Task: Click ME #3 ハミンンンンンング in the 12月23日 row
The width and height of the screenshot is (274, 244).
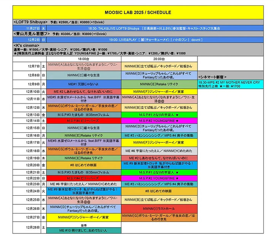Action: (159, 184)
